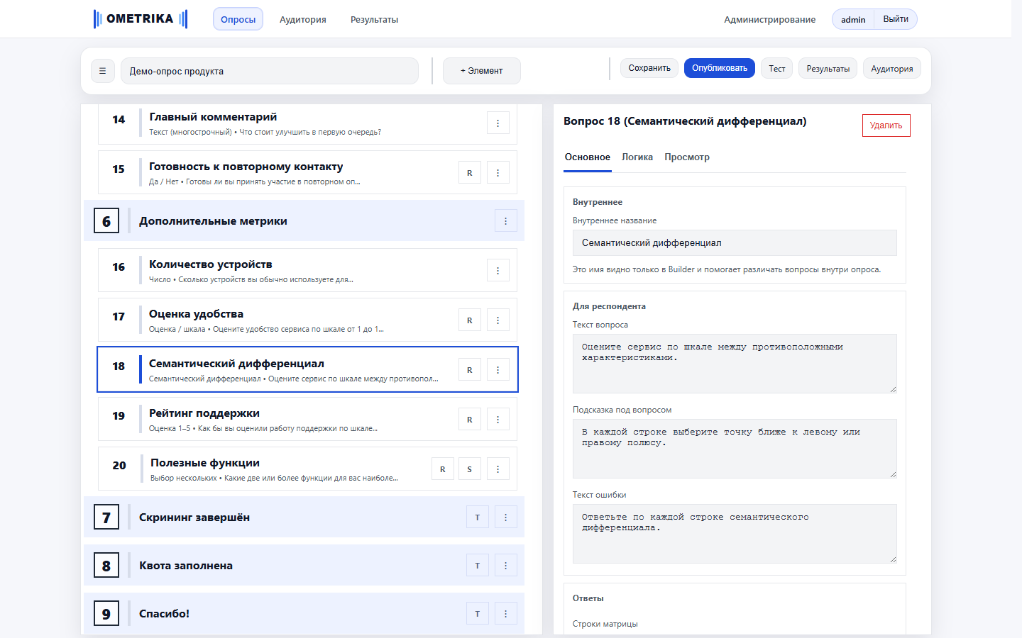1022x638 pixels.
Task: Open Аудитория in top navigation
Action: click(x=303, y=20)
